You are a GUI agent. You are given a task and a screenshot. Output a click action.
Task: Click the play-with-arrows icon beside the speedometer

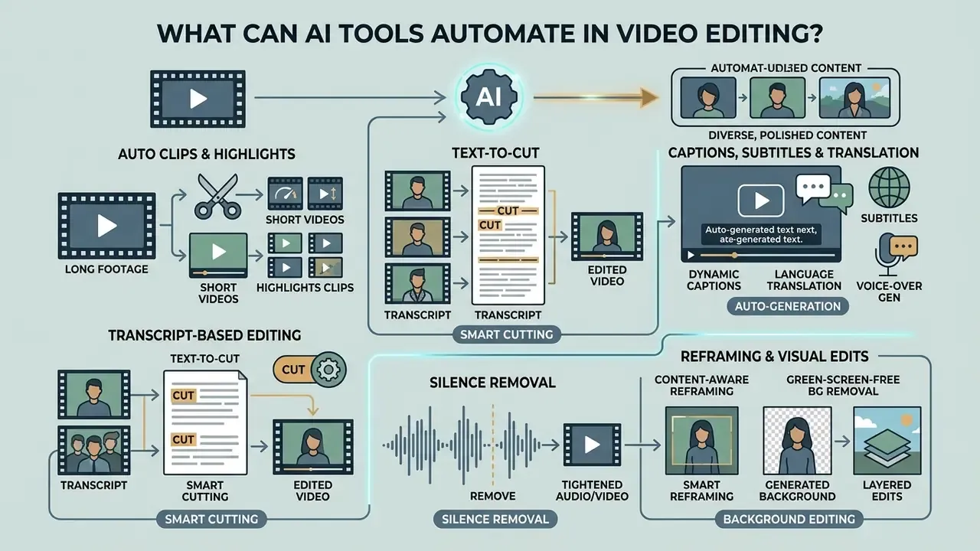[x=325, y=194]
